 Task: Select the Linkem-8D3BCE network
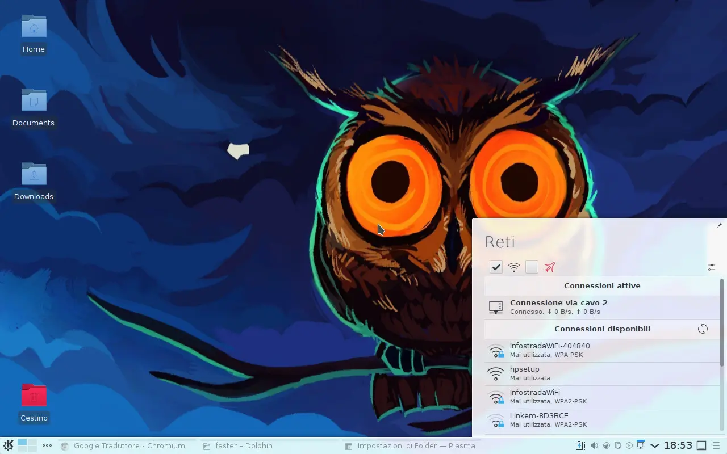point(602,420)
